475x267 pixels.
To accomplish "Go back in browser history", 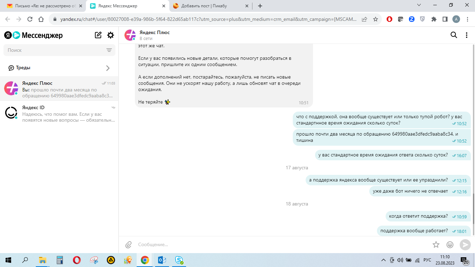I will 8,19.
